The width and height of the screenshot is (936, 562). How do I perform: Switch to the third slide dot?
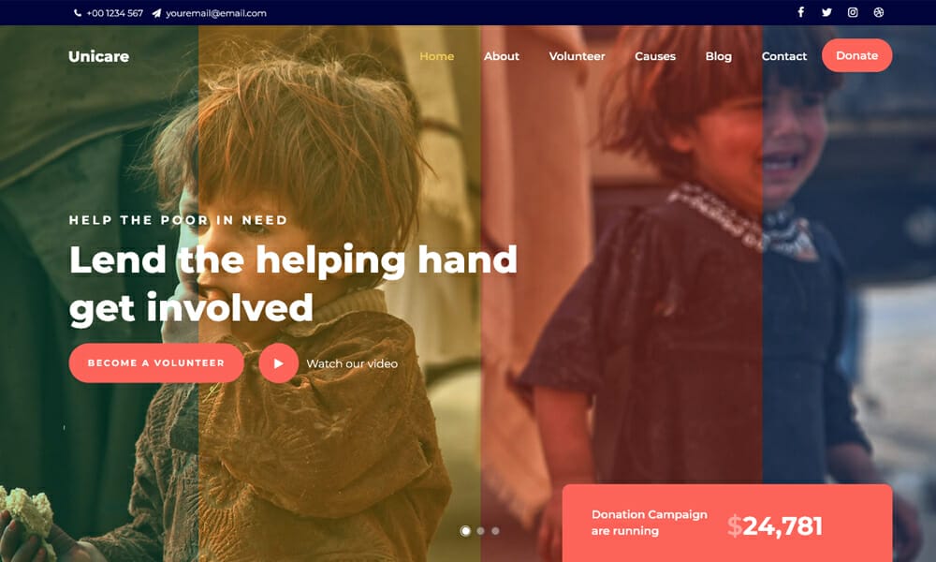click(x=495, y=530)
